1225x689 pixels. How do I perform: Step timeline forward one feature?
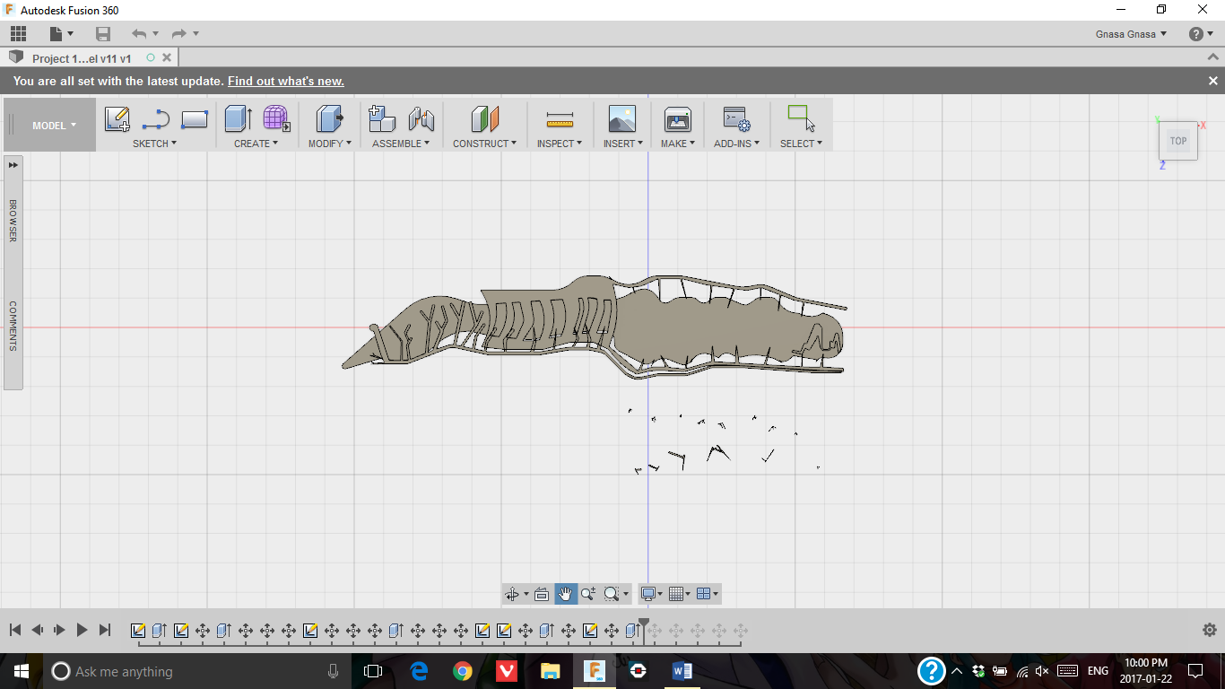click(x=60, y=631)
